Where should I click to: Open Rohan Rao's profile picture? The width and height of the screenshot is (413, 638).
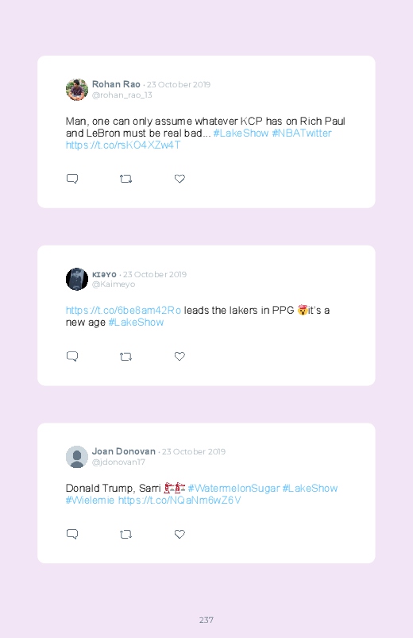[x=77, y=90]
